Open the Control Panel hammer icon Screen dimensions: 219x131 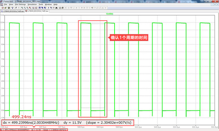12,8
